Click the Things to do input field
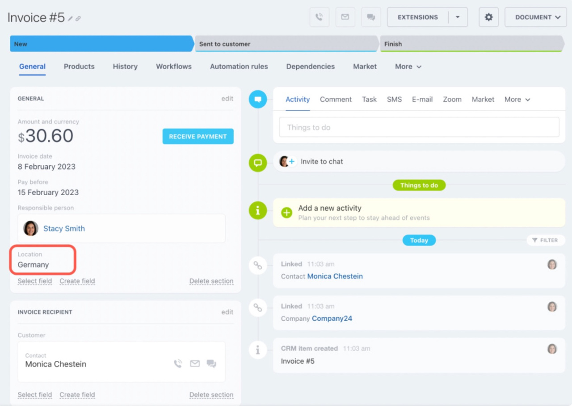The width and height of the screenshot is (572, 406). pos(419,128)
